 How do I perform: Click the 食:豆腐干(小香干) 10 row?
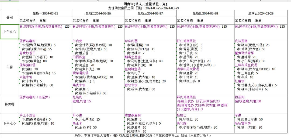click(x=37, y=57)
